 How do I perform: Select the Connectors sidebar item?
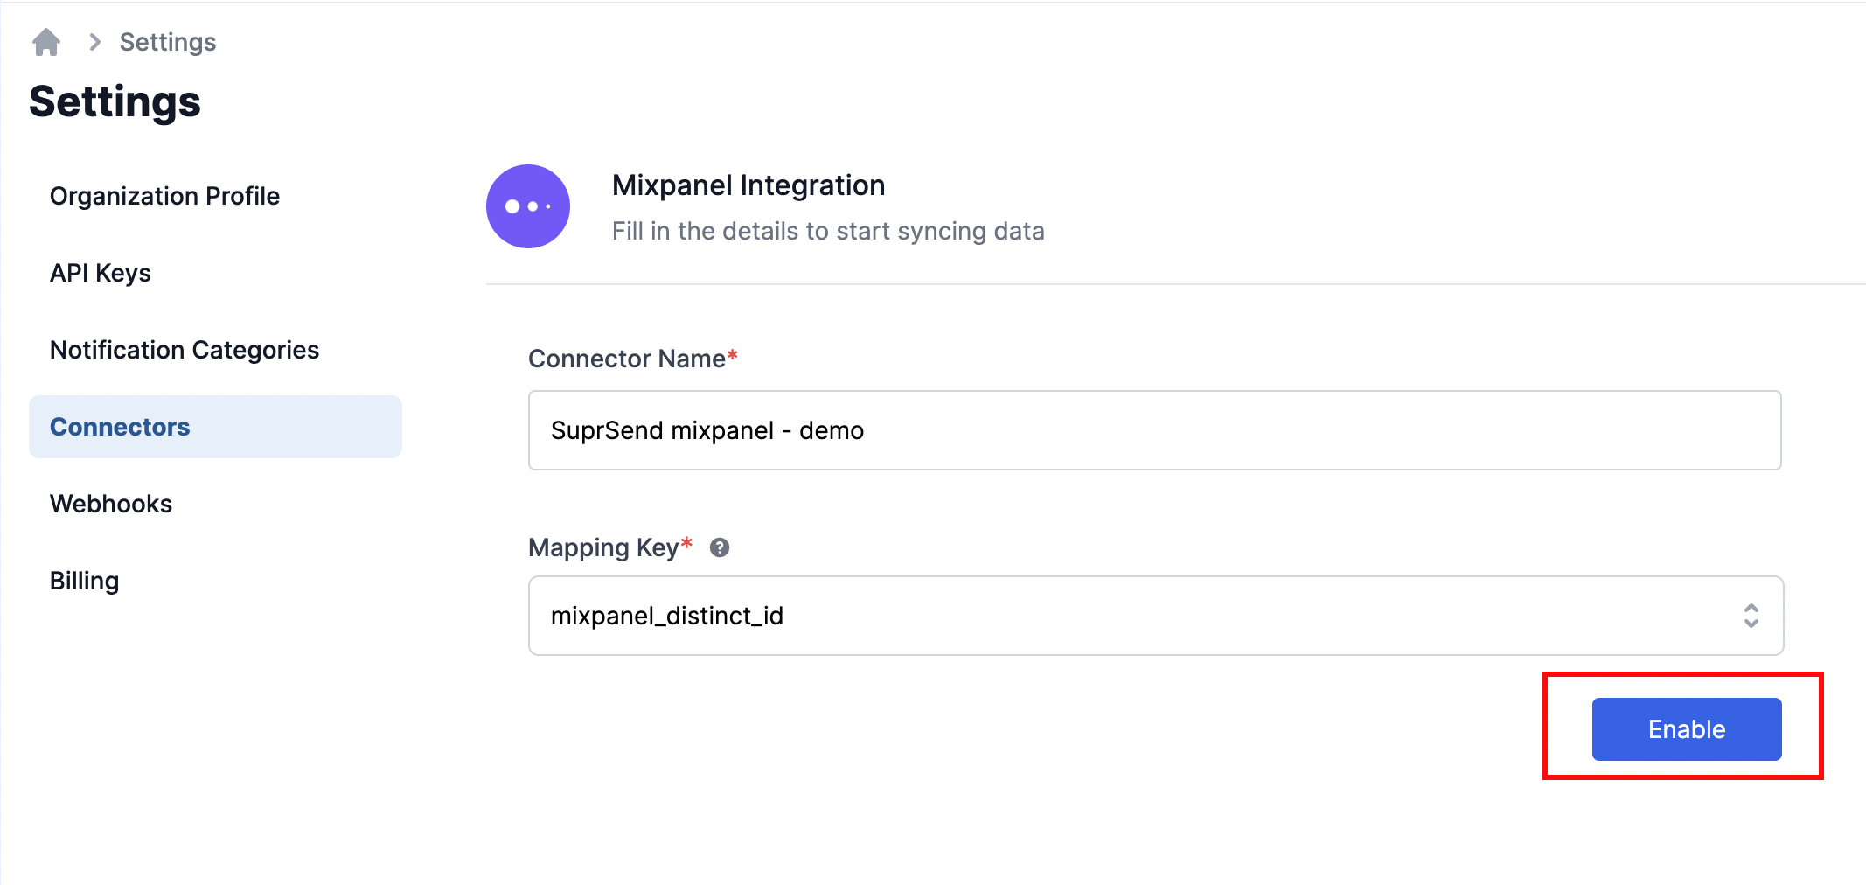point(215,427)
